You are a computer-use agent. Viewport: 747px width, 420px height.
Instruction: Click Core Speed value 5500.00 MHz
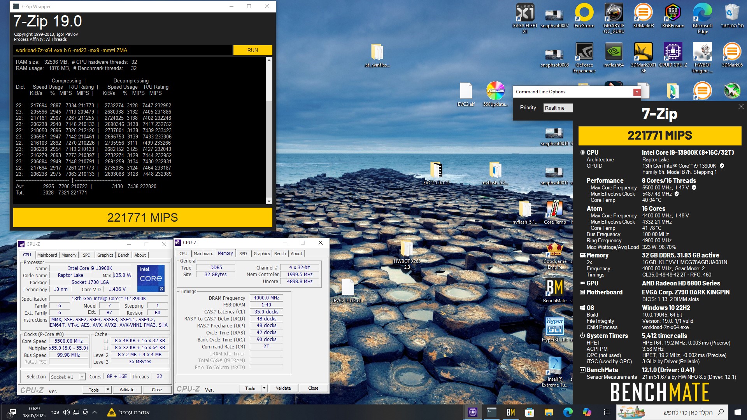coord(68,341)
